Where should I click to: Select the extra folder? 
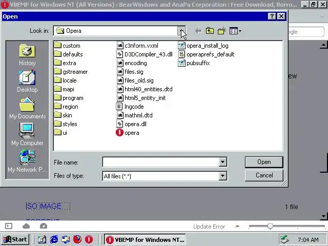pos(65,63)
